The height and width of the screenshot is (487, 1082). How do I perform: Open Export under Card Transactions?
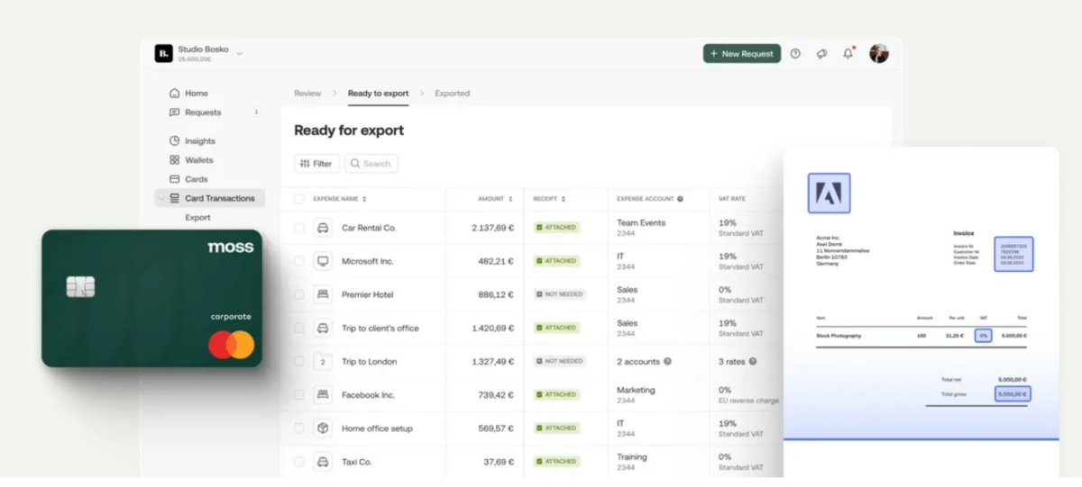(197, 218)
